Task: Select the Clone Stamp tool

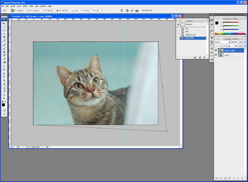Action: pyautogui.click(x=4, y=52)
